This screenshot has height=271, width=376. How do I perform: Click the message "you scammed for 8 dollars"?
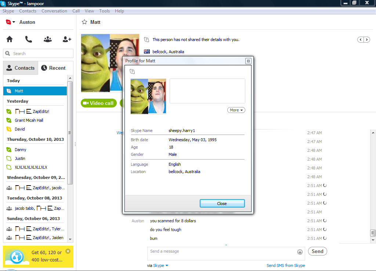point(173,221)
